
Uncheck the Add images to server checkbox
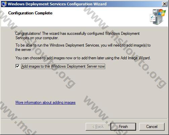point(17,66)
